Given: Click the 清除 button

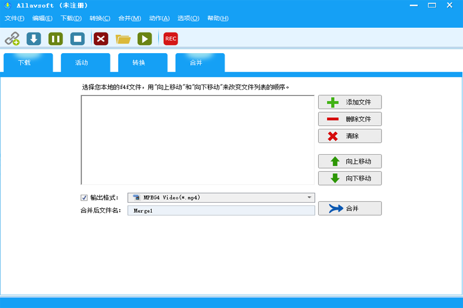Looking at the screenshot, I should click(350, 136).
